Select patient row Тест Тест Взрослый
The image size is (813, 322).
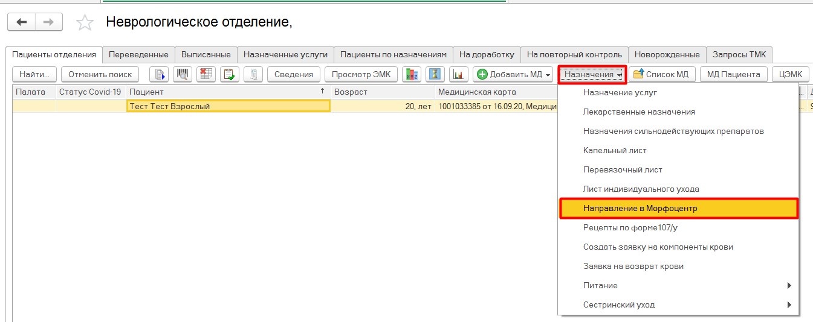[228, 106]
